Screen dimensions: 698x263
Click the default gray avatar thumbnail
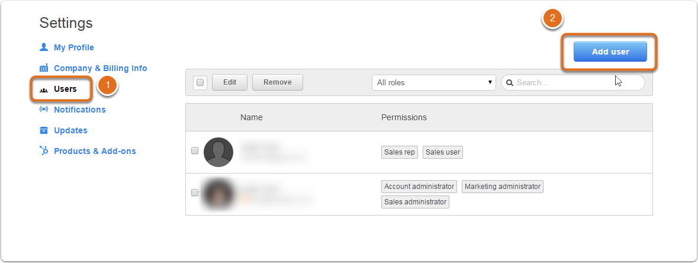coord(218,152)
